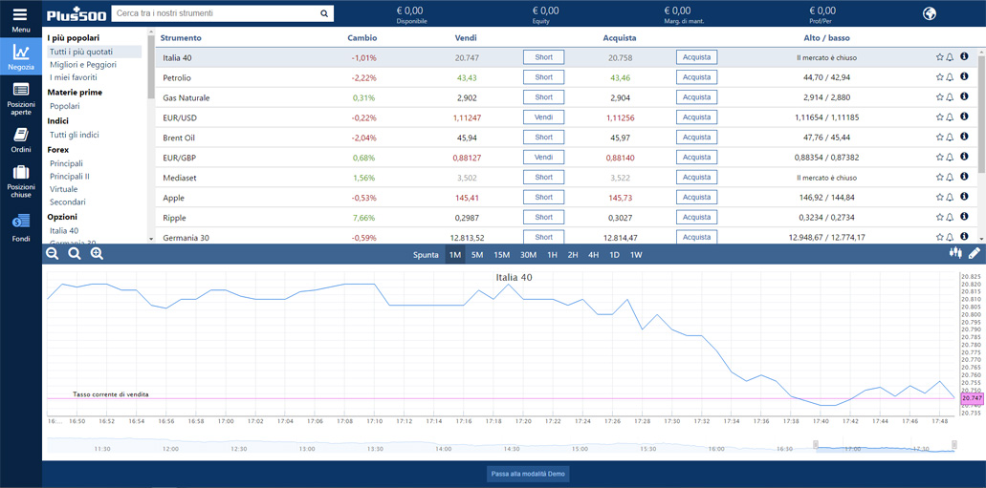The image size is (986, 488).
Task: Select Spunta chart interval
Action: click(426, 255)
